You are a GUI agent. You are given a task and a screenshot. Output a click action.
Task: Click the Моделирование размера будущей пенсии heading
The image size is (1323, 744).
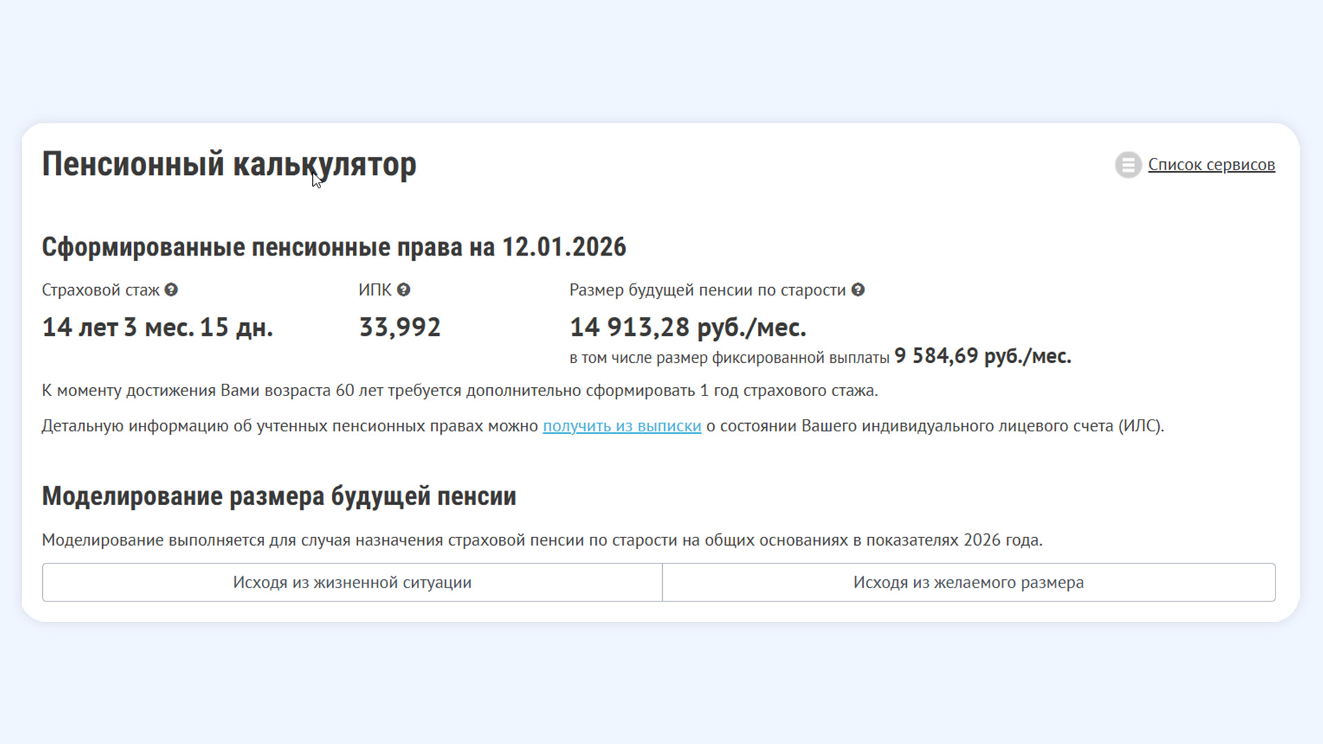pos(278,496)
